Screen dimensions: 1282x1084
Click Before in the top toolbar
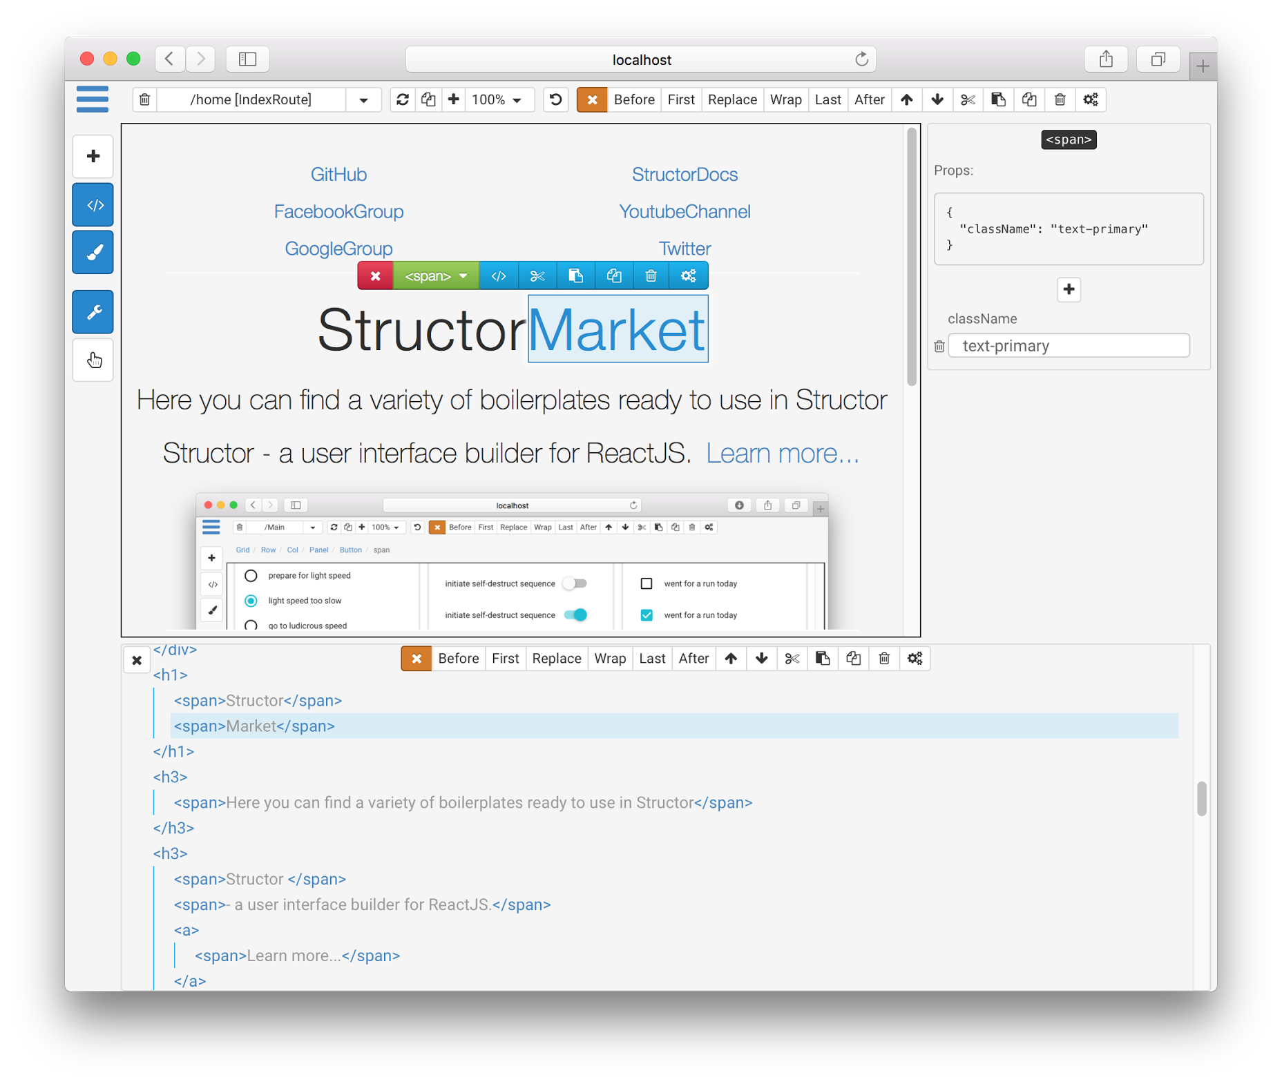pyautogui.click(x=633, y=99)
